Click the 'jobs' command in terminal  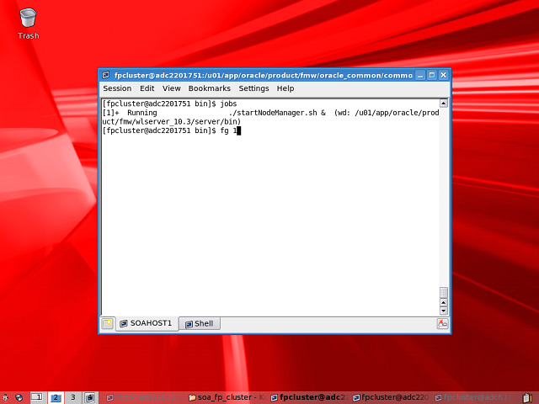click(228, 104)
